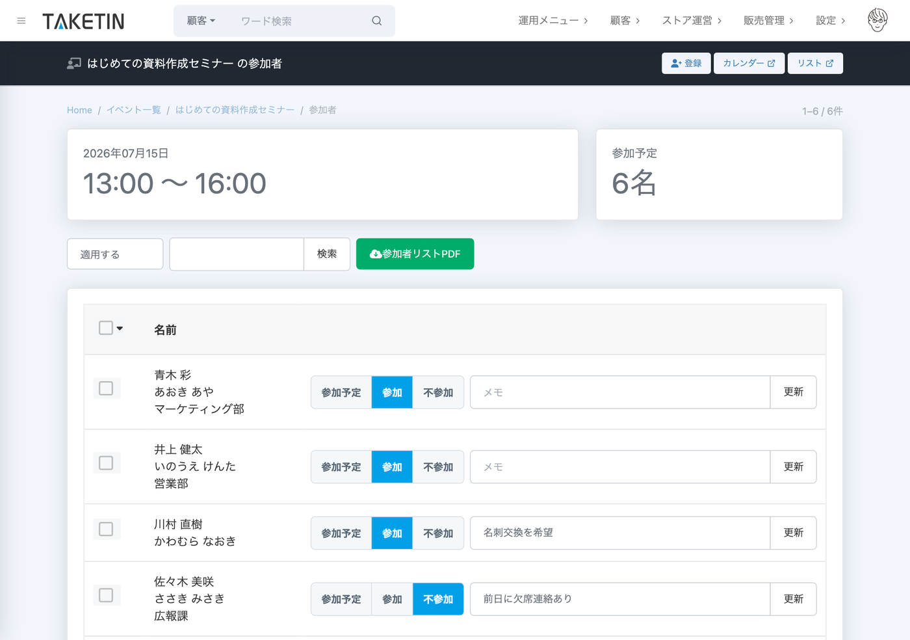The image size is (910, 640).
Task: Click the name 川村 直樹
Action: 178,524
